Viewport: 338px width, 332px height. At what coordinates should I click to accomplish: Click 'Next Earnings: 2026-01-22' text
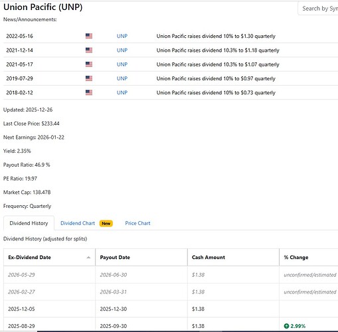coord(34,137)
